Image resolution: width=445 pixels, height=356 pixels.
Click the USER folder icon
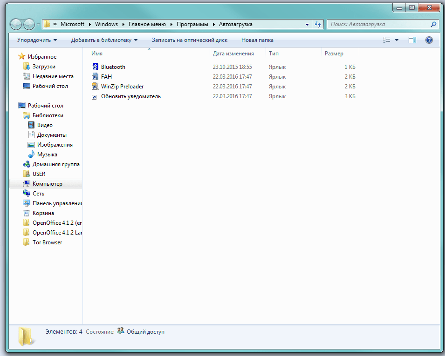(27, 174)
